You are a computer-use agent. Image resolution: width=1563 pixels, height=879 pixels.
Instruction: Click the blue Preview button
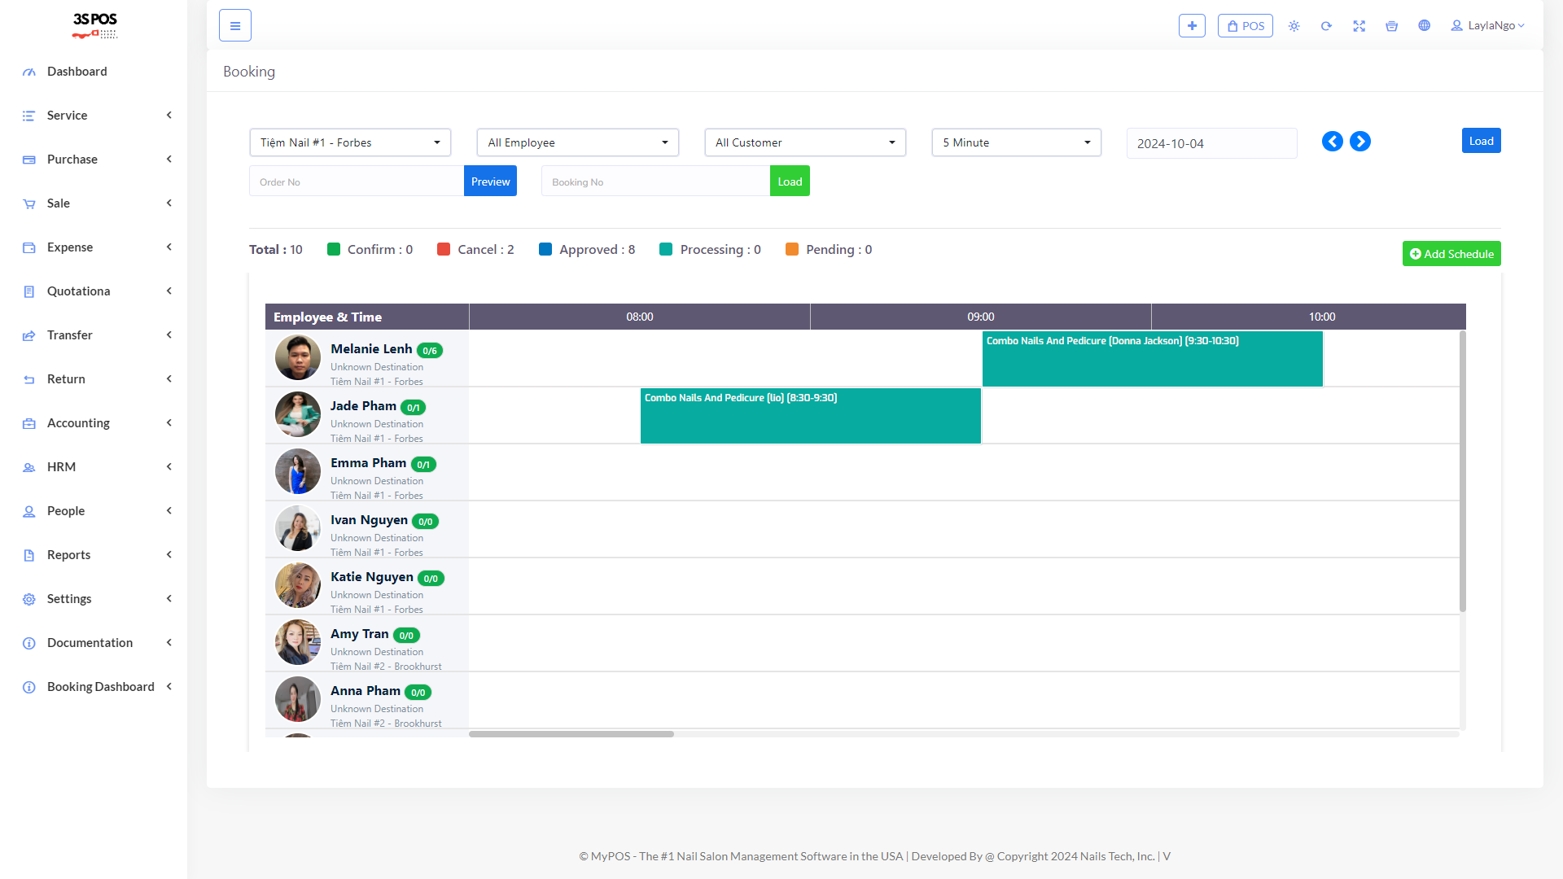point(490,181)
